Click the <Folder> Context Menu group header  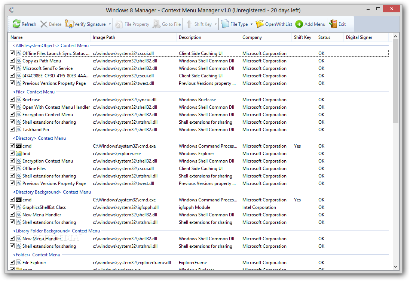pos(37,255)
